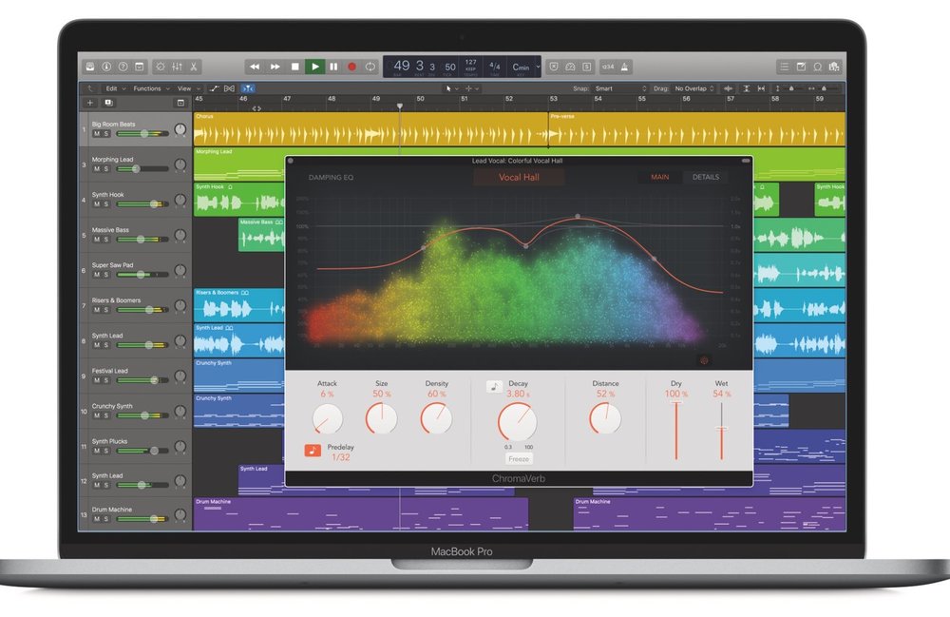Add a new track with the plus button
Image resolution: width=950 pixels, height=617 pixels.
(90, 103)
